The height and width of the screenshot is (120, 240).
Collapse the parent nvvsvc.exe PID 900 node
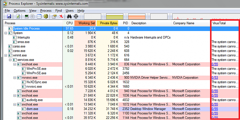[x=15, y=78]
